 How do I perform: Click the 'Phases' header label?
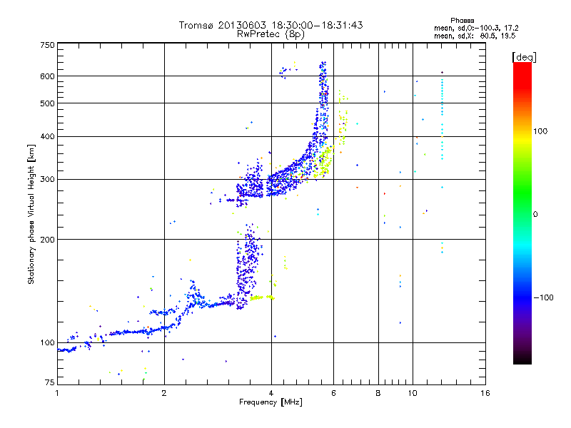[462, 21]
